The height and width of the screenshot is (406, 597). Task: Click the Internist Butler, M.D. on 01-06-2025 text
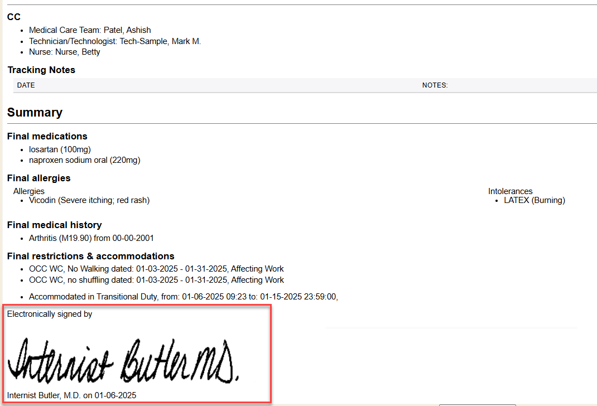(x=71, y=395)
